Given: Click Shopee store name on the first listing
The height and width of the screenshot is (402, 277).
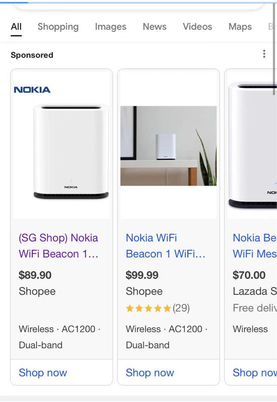Looking at the screenshot, I should 37,291.
